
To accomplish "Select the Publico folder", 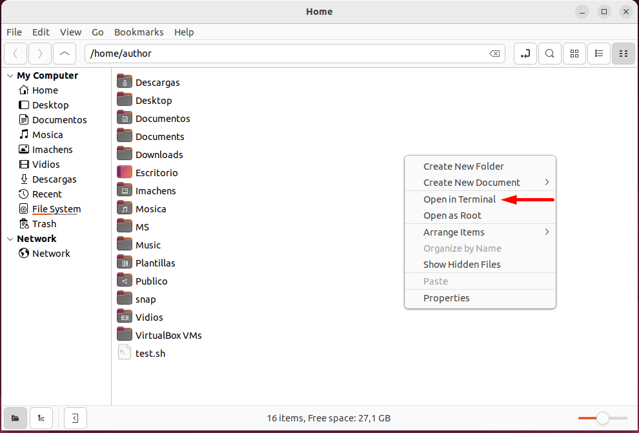I will point(142,281).
